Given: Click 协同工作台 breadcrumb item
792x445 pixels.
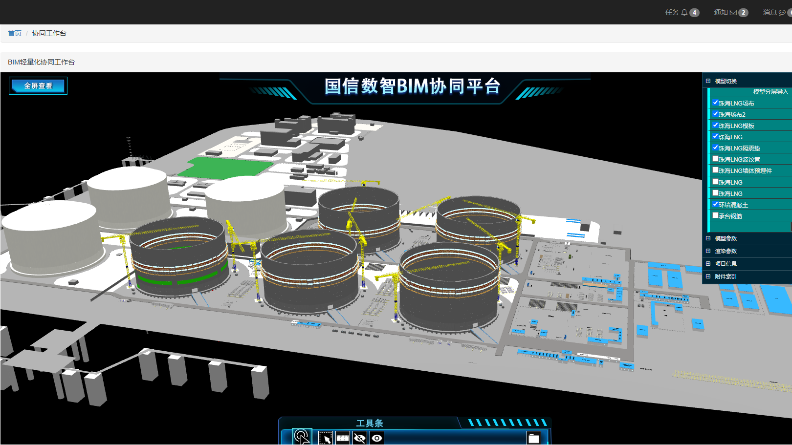Looking at the screenshot, I should coord(49,33).
